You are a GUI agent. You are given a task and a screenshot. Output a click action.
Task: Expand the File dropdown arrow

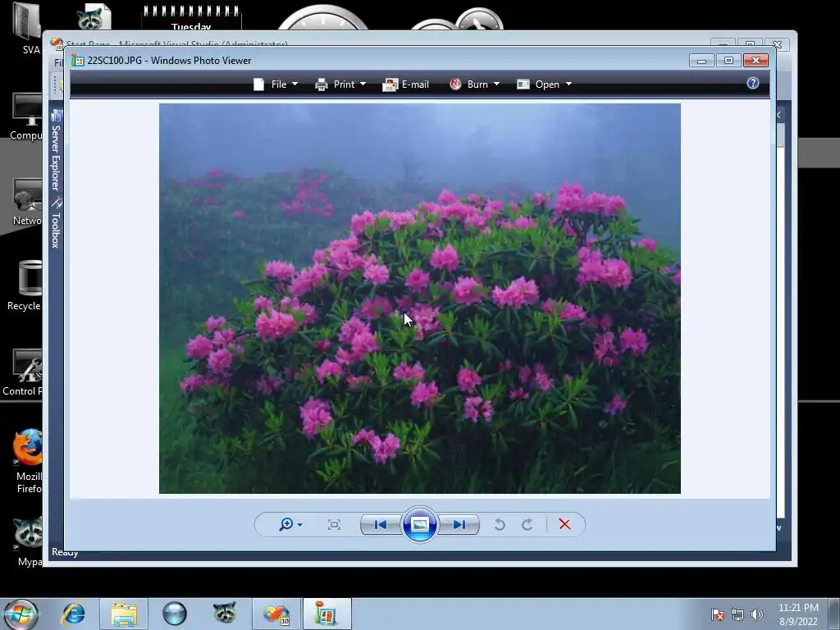pos(294,84)
